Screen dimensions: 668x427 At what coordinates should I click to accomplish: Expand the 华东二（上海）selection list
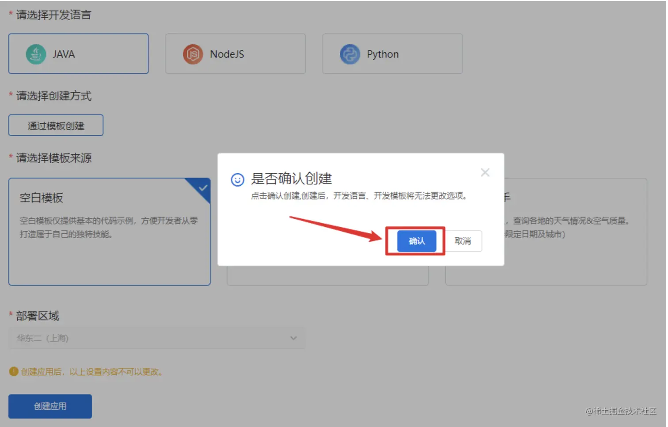pos(156,338)
